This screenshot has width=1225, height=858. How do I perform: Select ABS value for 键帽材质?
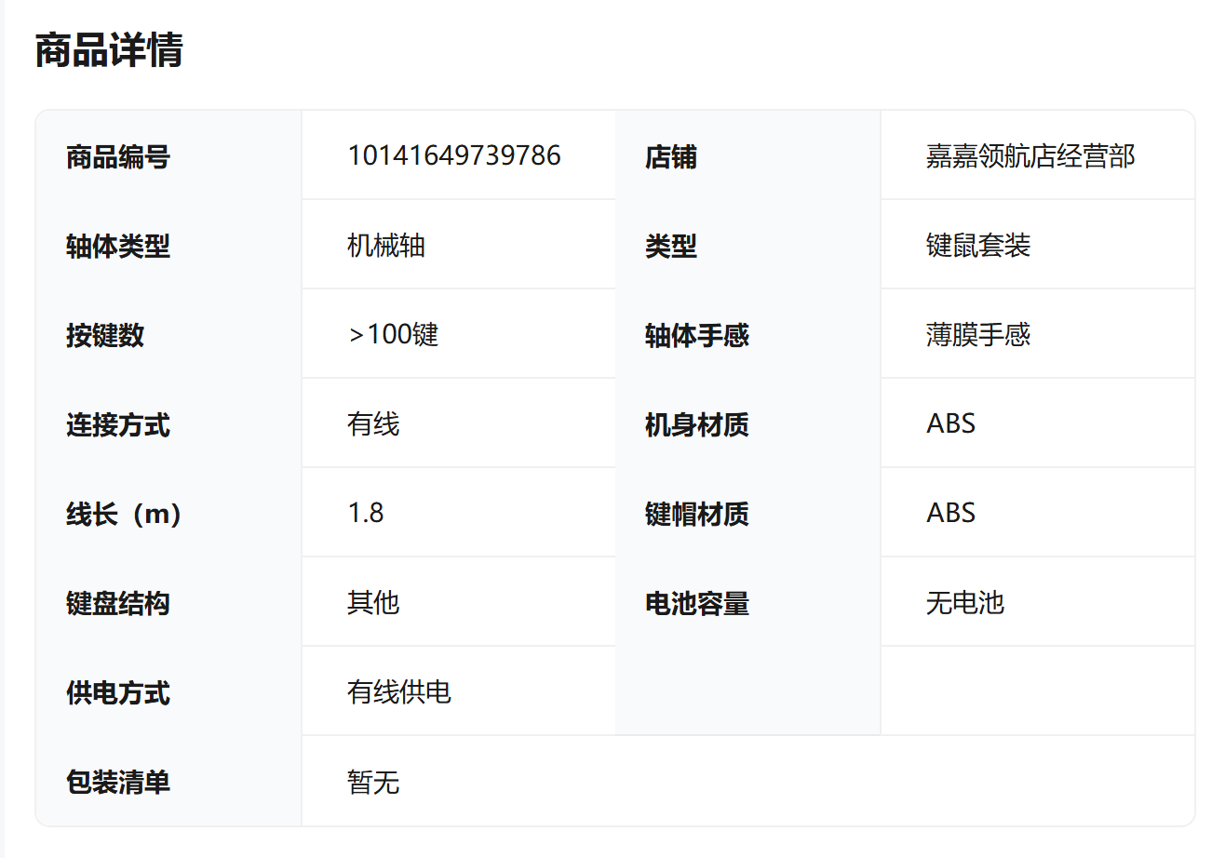tap(950, 514)
